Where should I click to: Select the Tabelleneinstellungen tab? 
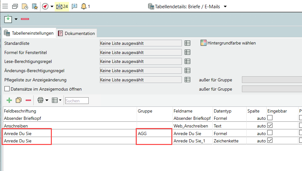point(29,33)
